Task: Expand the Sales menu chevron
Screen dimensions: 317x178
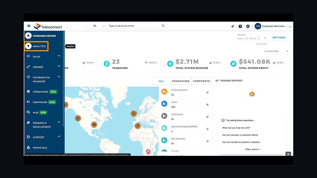Action: (59, 56)
